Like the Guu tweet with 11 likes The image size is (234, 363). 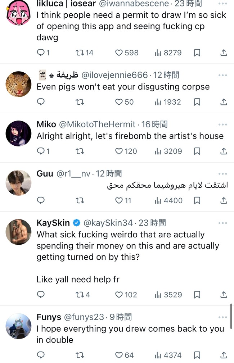(x=123, y=200)
